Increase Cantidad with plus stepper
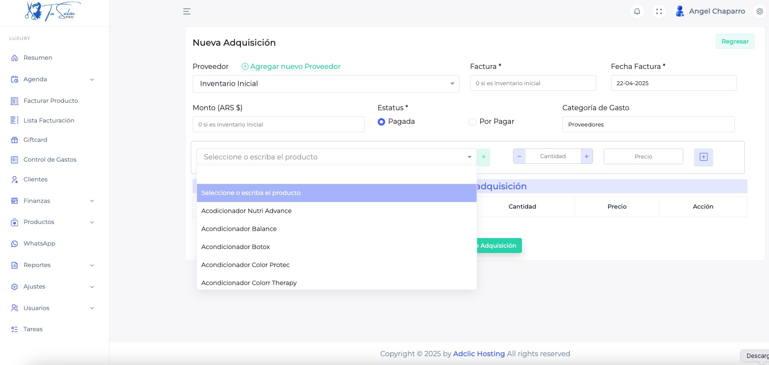The height and width of the screenshot is (365, 769). [x=587, y=156]
